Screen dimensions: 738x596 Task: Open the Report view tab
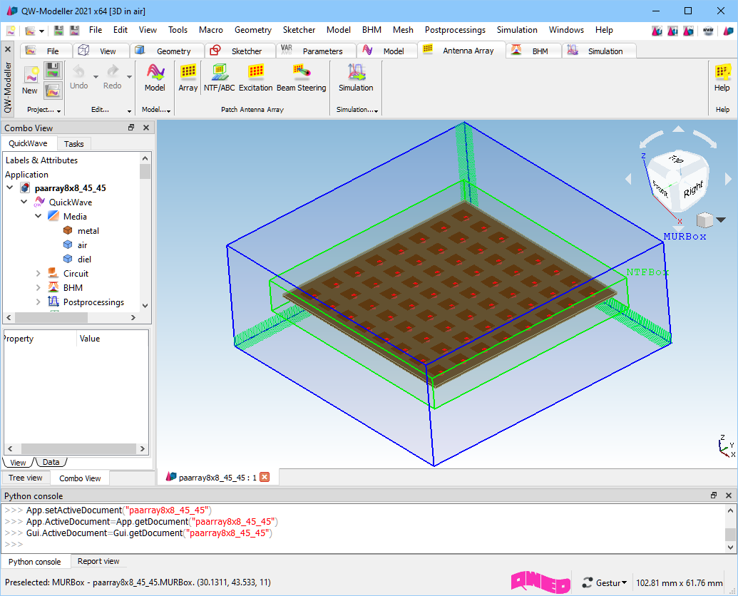click(x=98, y=562)
